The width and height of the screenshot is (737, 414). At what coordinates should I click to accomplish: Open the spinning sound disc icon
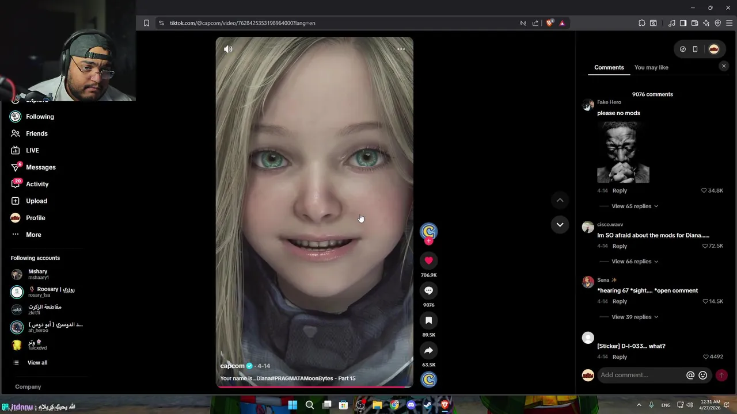click(428, 379)
